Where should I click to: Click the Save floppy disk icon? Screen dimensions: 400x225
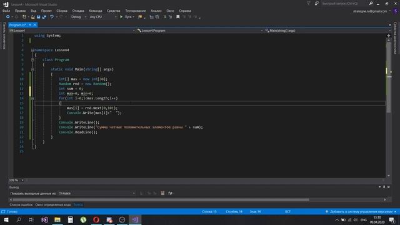(39, 17)
